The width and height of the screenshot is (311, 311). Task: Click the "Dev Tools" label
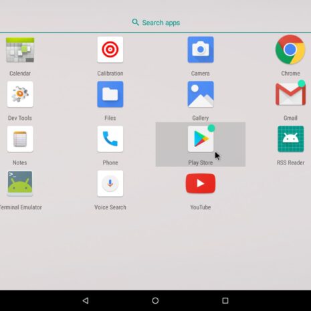20,118
